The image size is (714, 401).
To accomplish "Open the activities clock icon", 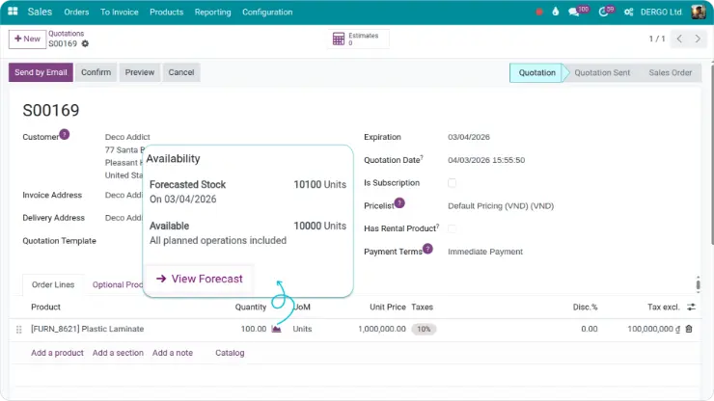I will point(605,12).
